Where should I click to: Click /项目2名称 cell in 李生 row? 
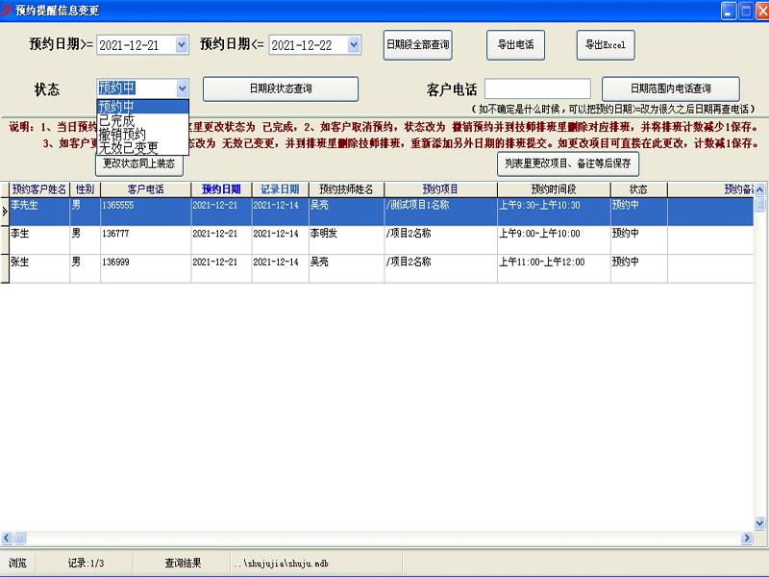coord(440,239)
